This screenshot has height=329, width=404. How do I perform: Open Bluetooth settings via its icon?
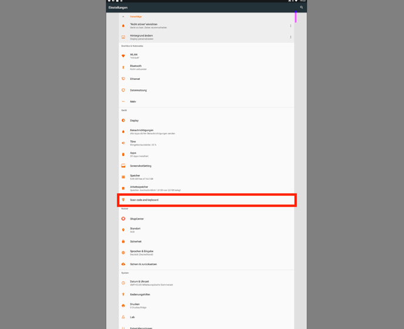tap(123, 68)
